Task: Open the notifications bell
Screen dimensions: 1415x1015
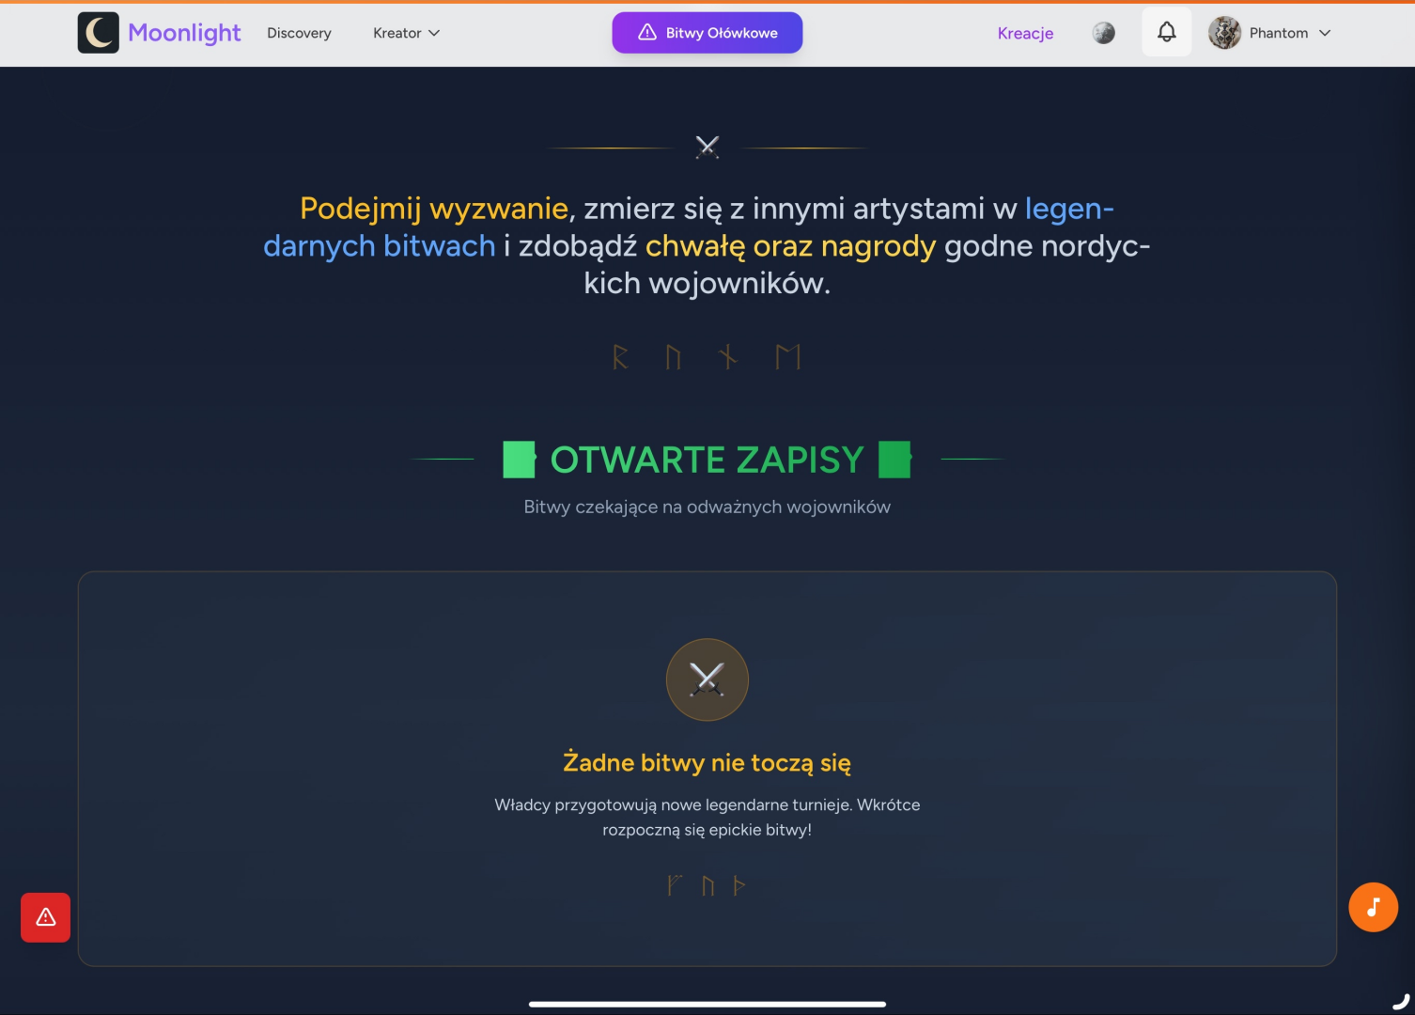Action: pos(1166,32)
